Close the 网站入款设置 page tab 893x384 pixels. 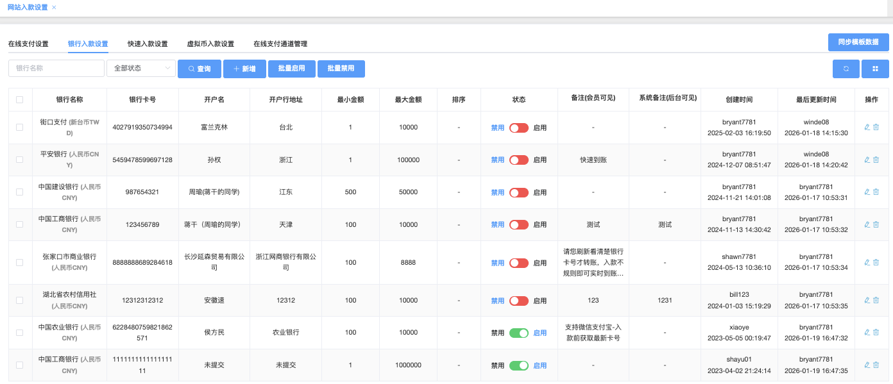(x=54, y=8)
